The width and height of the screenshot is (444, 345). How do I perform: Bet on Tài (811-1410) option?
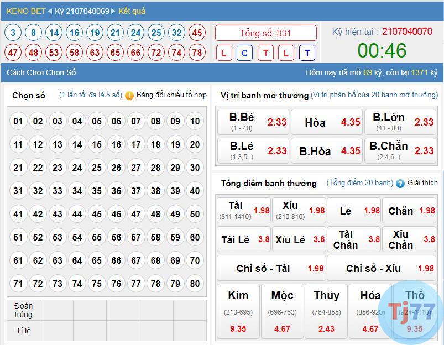243,211
